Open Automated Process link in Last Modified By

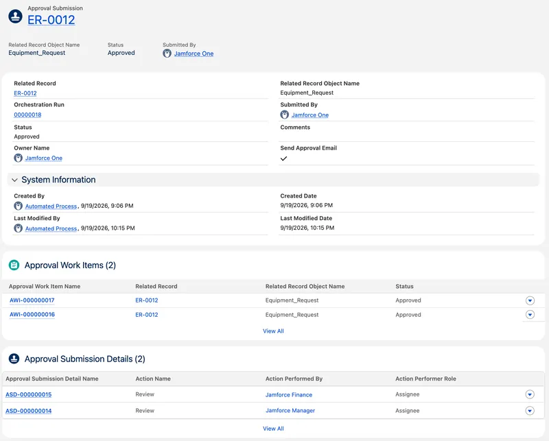tap(51, 228)
